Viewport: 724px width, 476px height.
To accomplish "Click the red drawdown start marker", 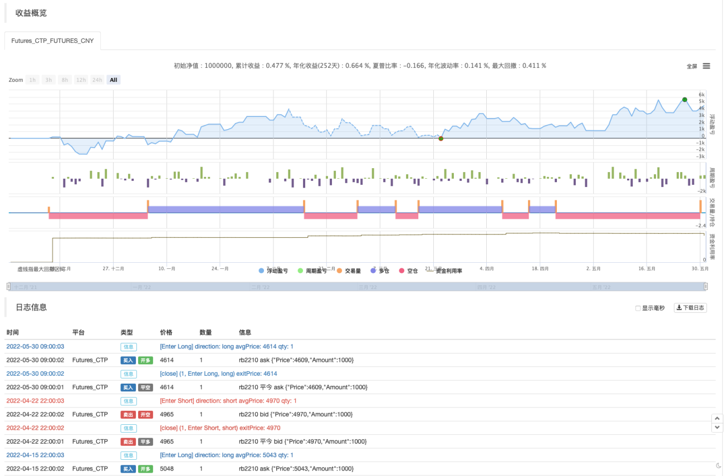I will point(441,138).
